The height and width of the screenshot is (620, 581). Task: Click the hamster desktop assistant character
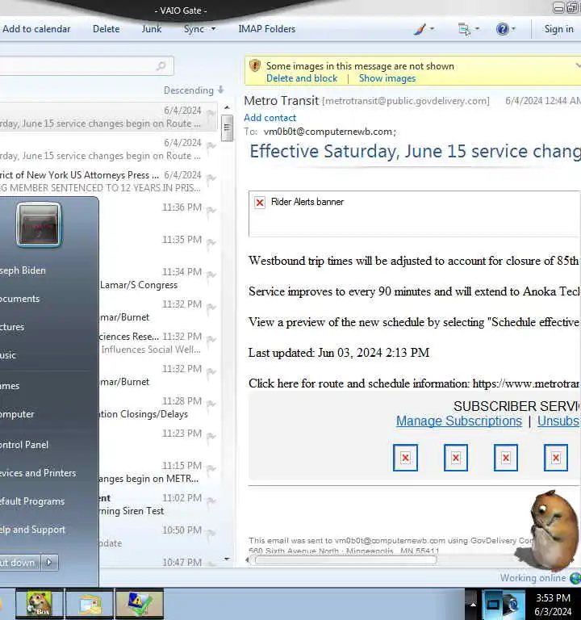coord(553,530)
